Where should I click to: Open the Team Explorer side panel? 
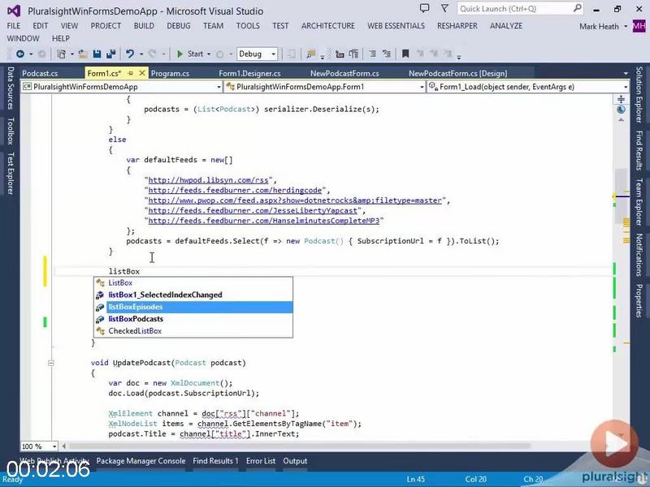[639, 201]
